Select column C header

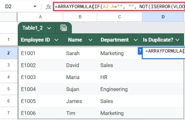click(x=120, y=17)
